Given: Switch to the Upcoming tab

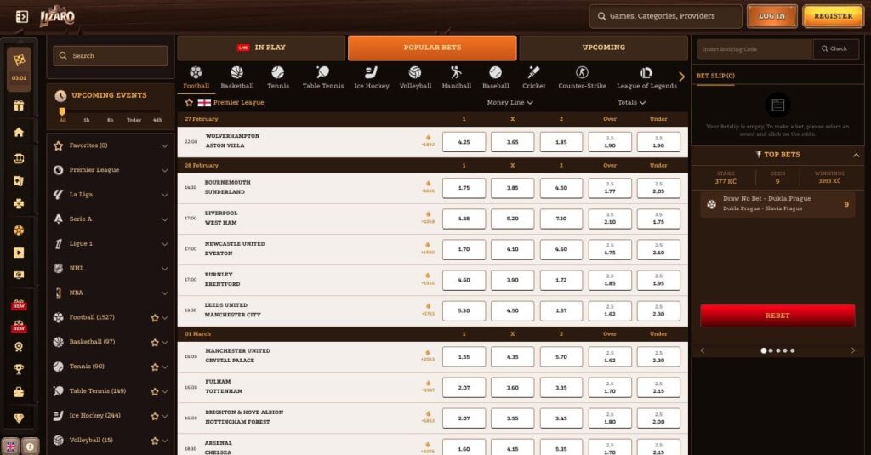Looking at the screenshot, I should click(603, 48).
